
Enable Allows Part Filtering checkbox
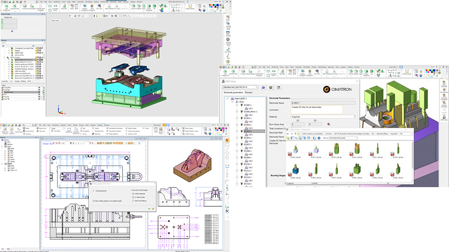[133, 201]
